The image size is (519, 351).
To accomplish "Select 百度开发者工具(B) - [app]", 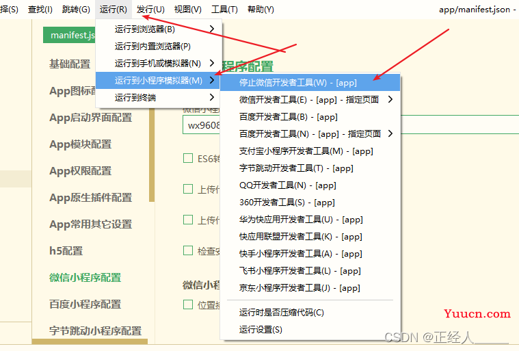I will tap(310, 117).
